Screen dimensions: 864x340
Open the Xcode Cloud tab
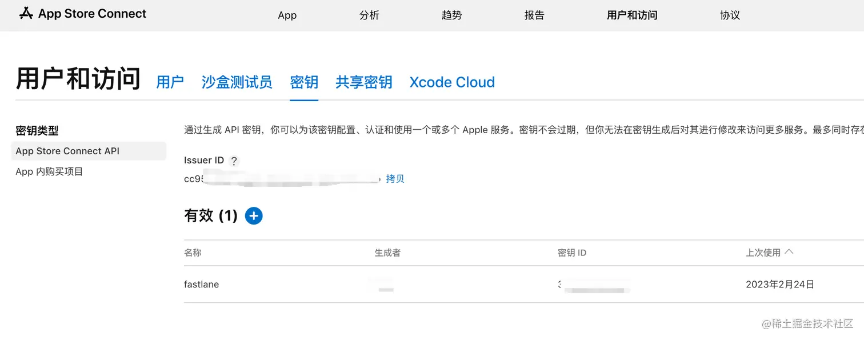click(452, 82)
